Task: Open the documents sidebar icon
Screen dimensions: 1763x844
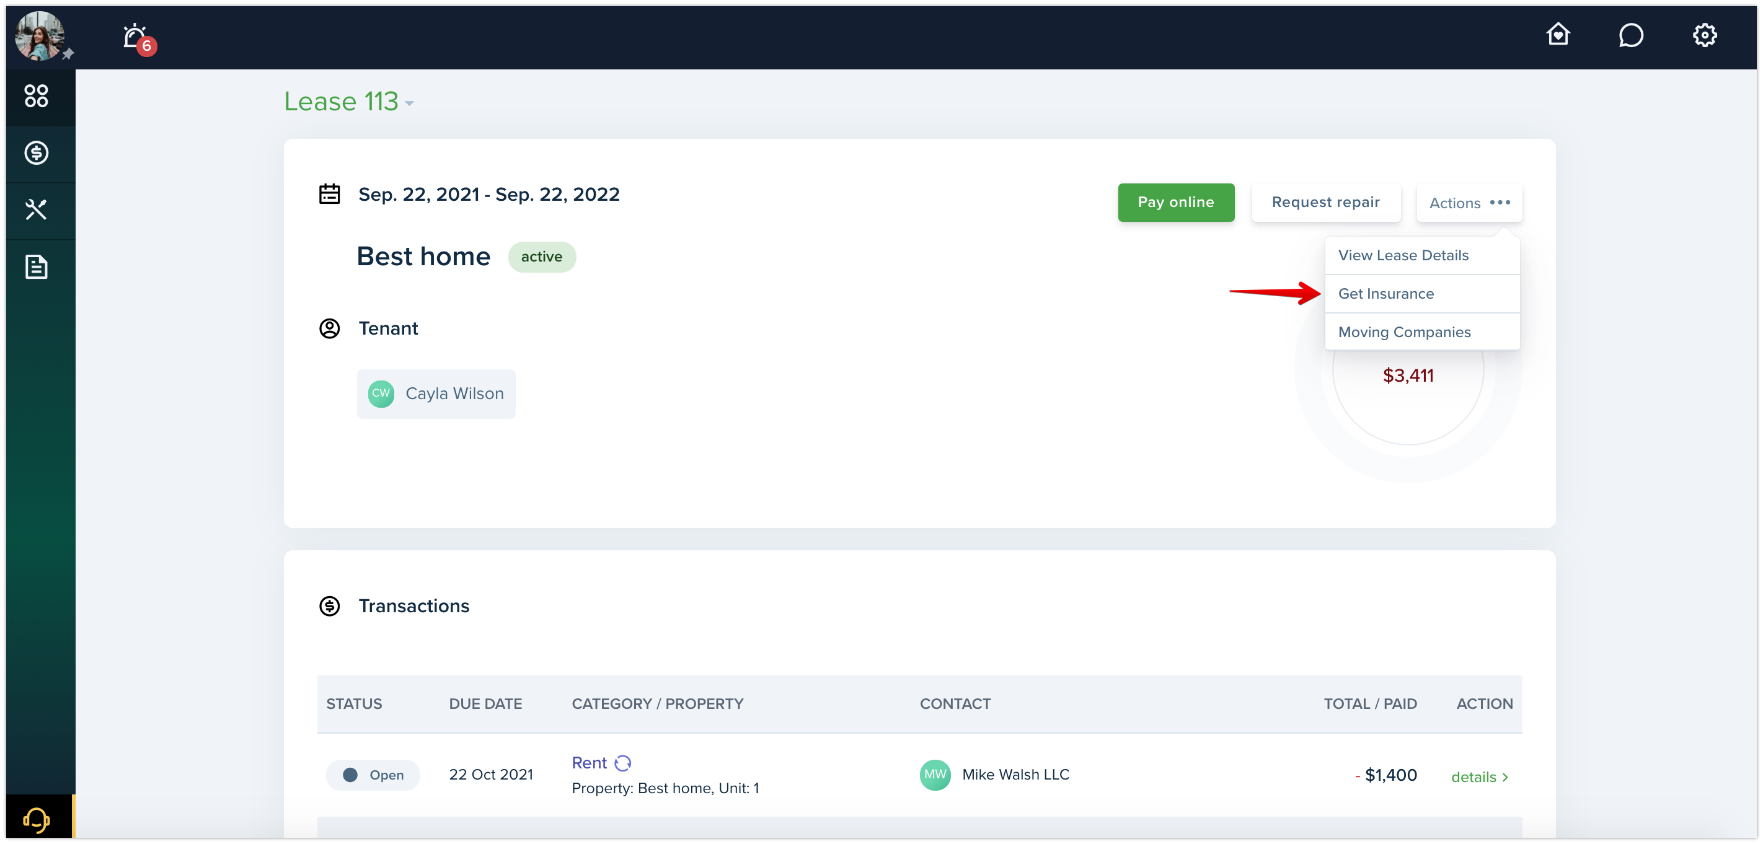Action: pos(37,266)
